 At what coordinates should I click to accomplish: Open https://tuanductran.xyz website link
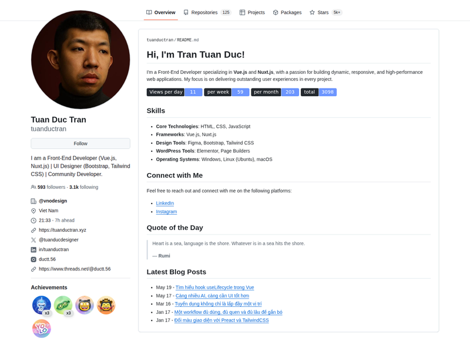point(62,230)
